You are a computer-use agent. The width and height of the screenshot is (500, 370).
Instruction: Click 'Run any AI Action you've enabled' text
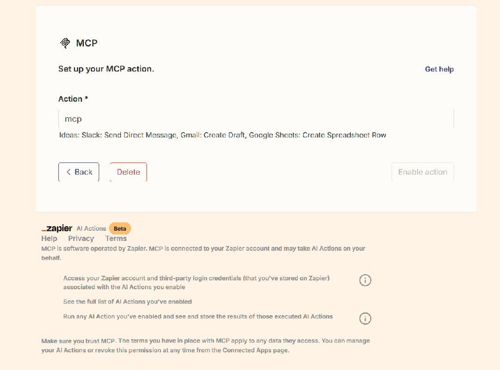click(198, 316)
